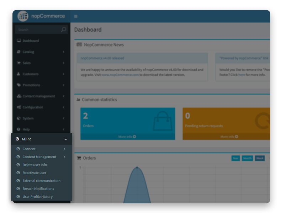Click the search magnifier icon
The image size is (281, 213).
point(63,30)
